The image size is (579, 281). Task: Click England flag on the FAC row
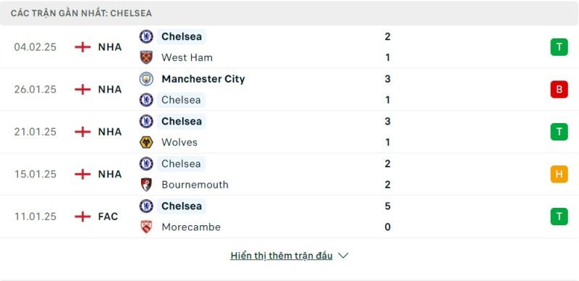click(83, 217)
